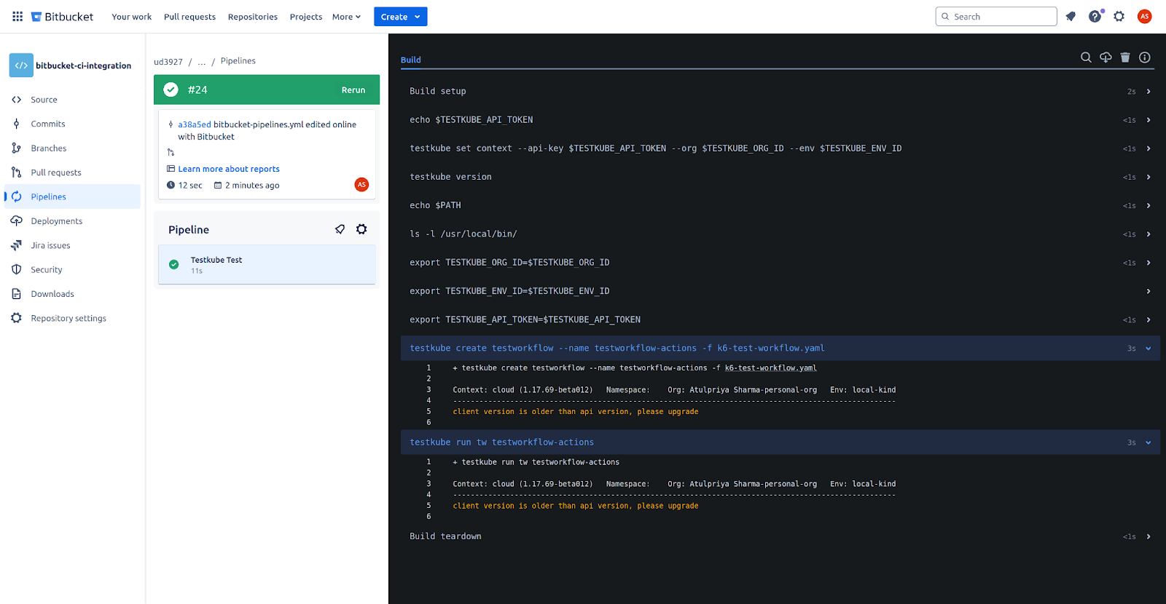The width and height of the screenshot is (1166, 604).
Task: Click the author avatar on commit card
Action: [x=361, y=185]
